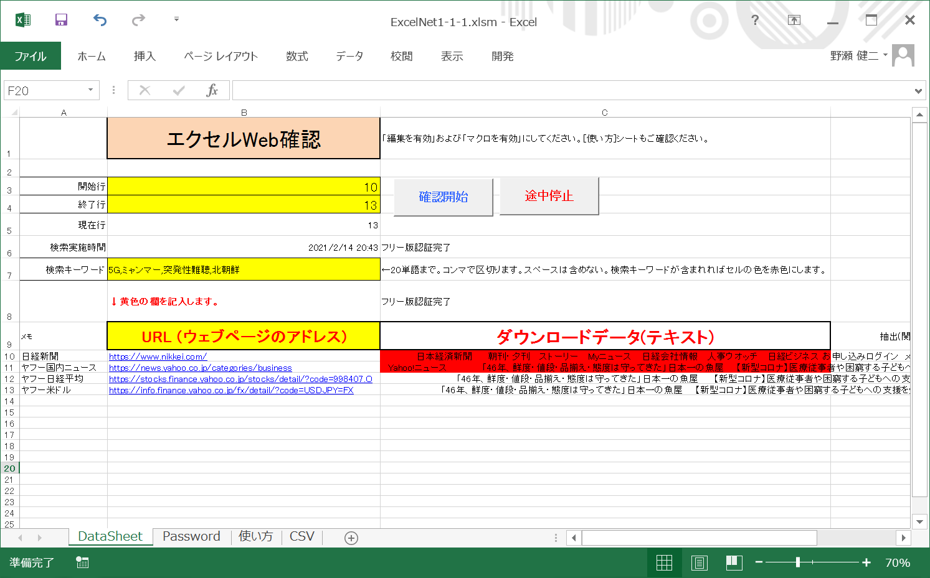Open the ページ レイアウト ribbon tab
This screenshot has width=930, height=578.
[221, 56]
